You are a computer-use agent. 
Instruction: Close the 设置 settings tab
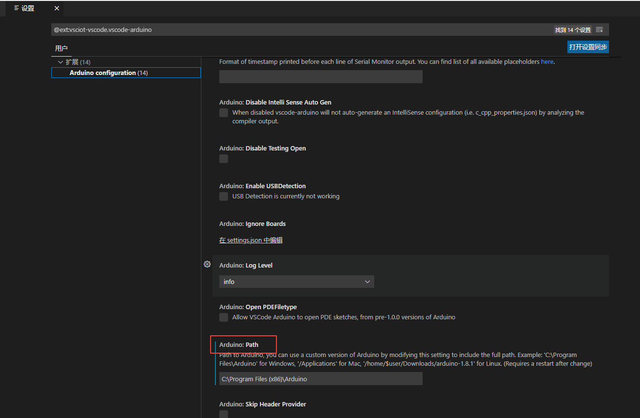pyautogui.click(x=57, y=8)
